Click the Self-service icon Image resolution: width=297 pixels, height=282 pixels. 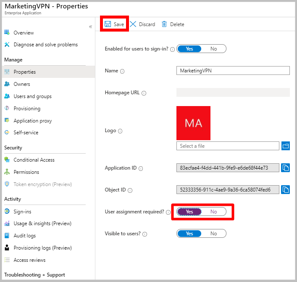click(x=7, y=132)
